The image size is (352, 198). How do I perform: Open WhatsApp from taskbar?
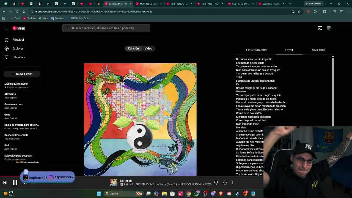pos(197,194)
